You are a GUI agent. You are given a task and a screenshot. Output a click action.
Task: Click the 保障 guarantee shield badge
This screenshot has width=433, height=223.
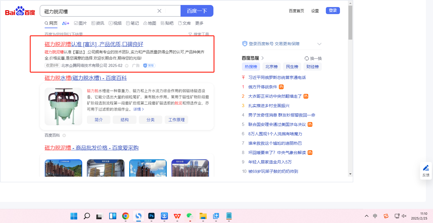[x=149, y=65]
